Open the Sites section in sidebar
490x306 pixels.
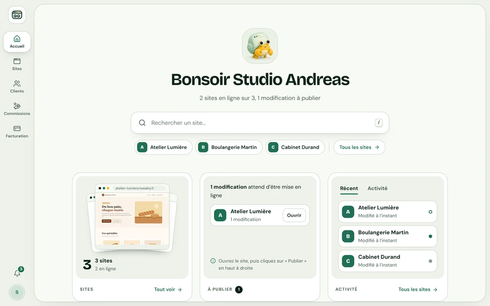[17, 64]
